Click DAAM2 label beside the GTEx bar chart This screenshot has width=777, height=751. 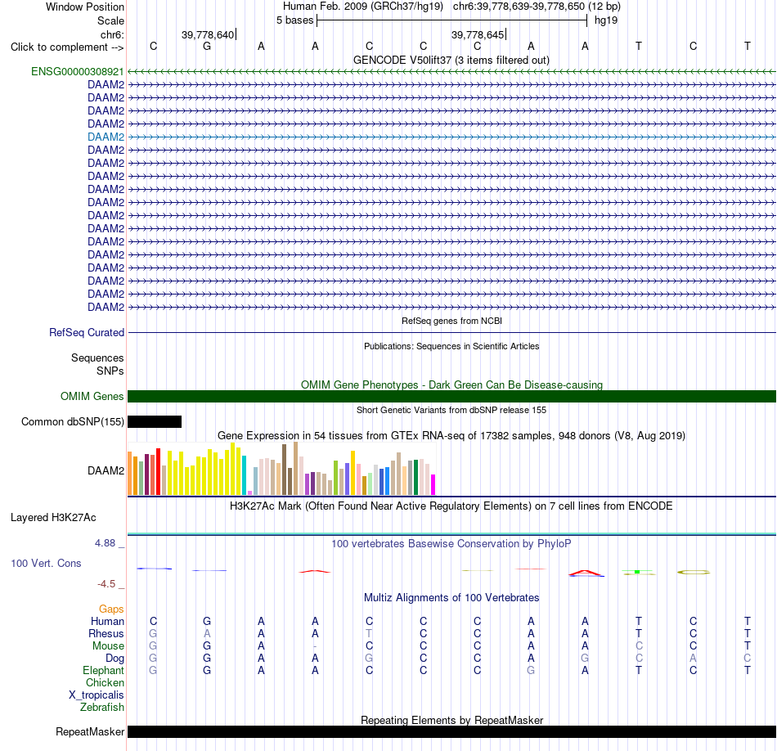pos(106,470)
